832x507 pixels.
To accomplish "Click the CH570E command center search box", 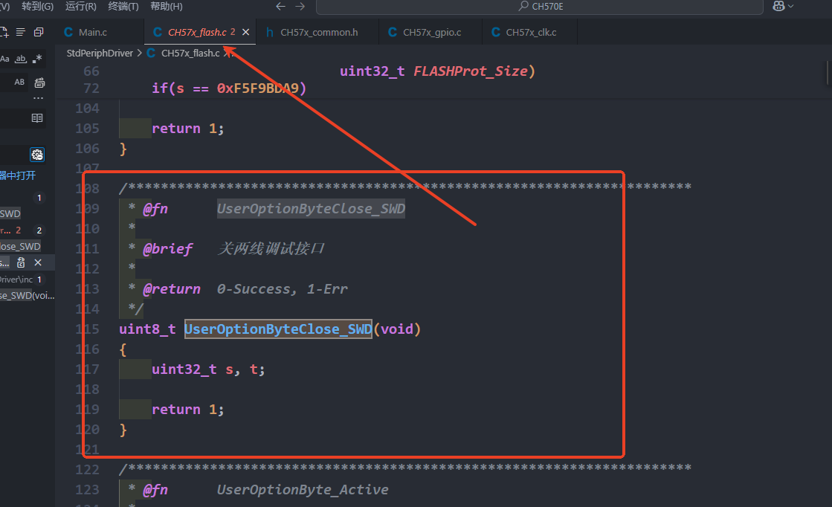I will point(539,7).
